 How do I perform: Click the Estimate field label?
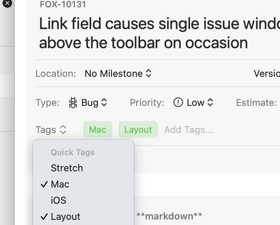(256, 103)
